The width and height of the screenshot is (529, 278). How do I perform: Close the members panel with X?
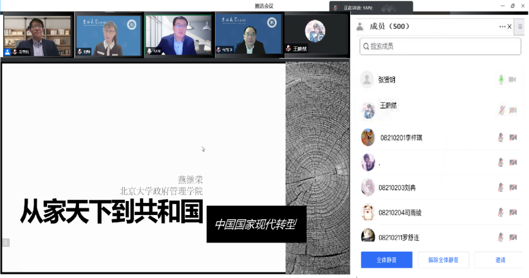[x=509, y=27]
